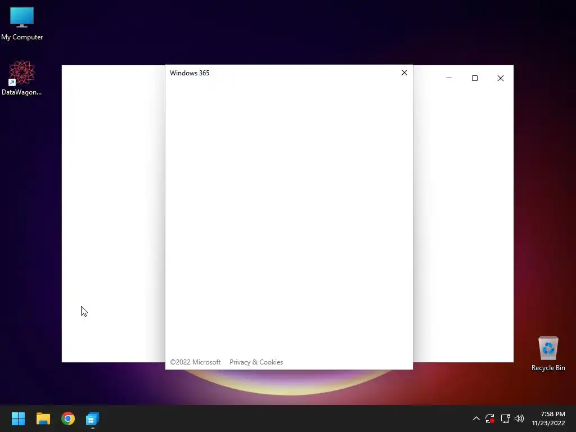Click the ©2022 Microsoft footer text
This screenshot has width=576, height=432.
click(x=195, y=362)
